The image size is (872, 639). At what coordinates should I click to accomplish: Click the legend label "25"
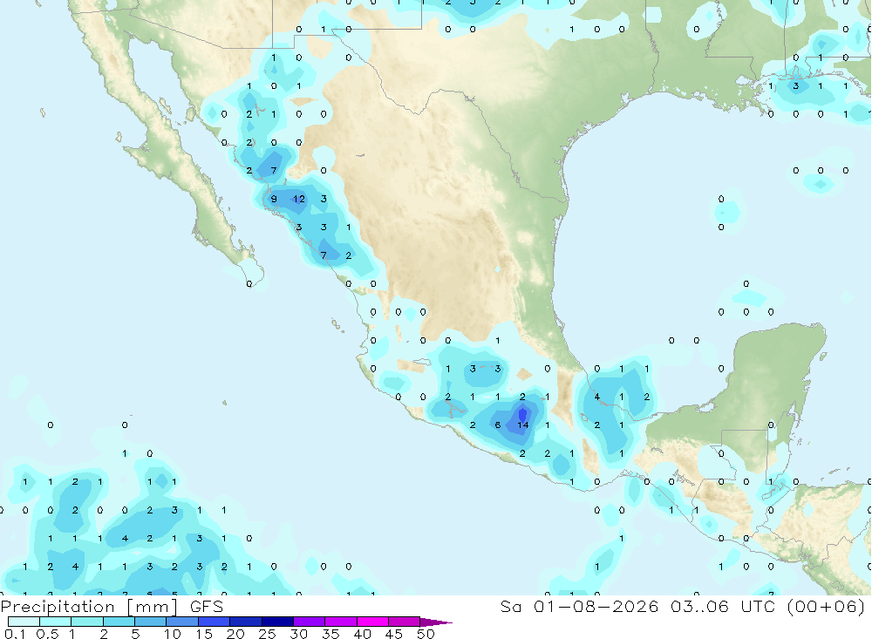click(267, 634)
